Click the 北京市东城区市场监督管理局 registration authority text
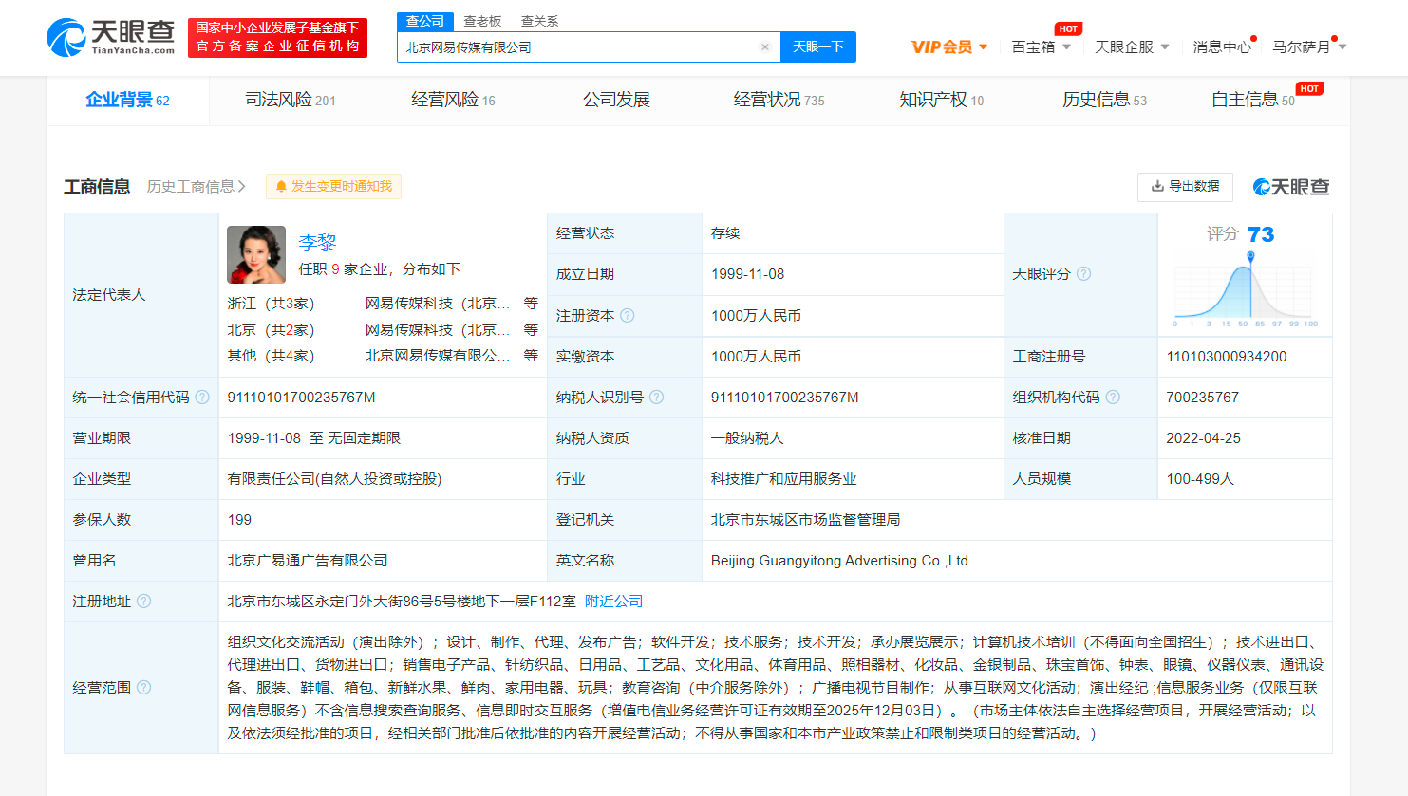Image resolution: width=1408 pixels, height=796 pixels. [x=806, y=520]
